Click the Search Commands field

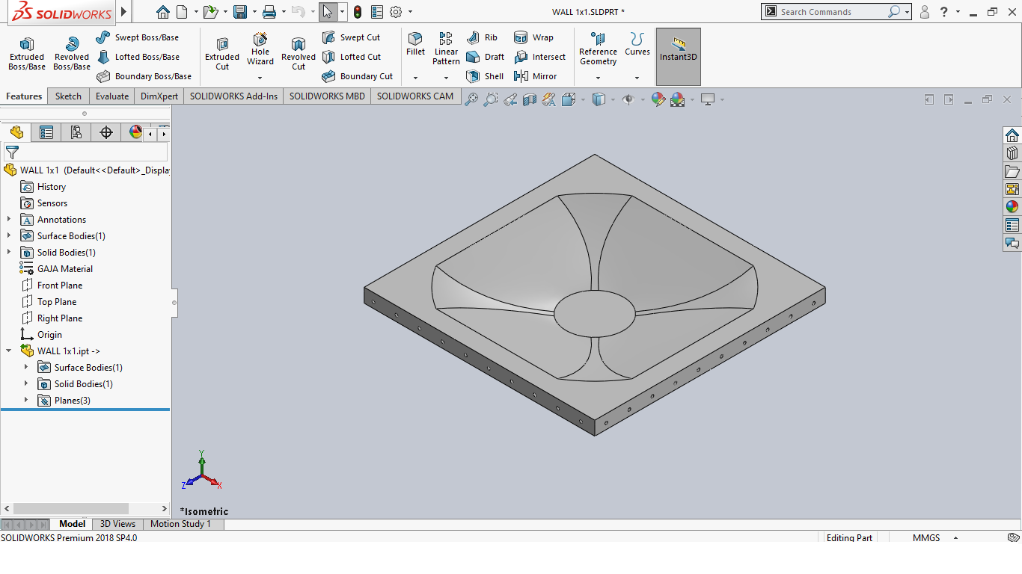coord(830,12)
